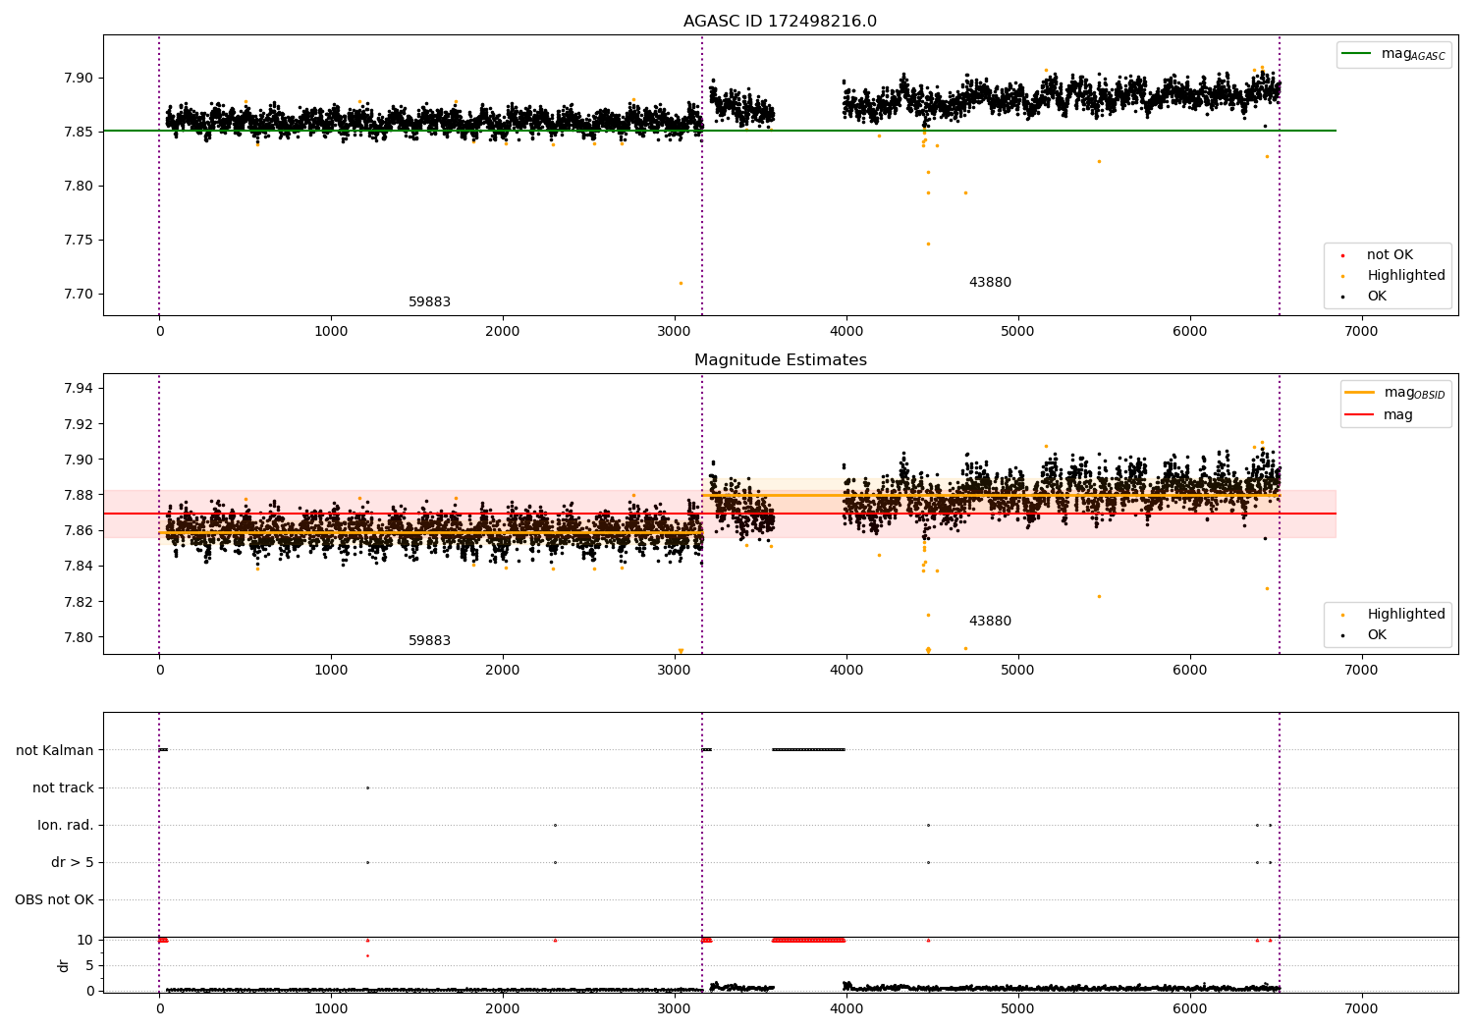Viewport: 1473px width, 1031px height.
Task: Click the 7.86 y-axis tick label
Action: click(x=79, y=531)
